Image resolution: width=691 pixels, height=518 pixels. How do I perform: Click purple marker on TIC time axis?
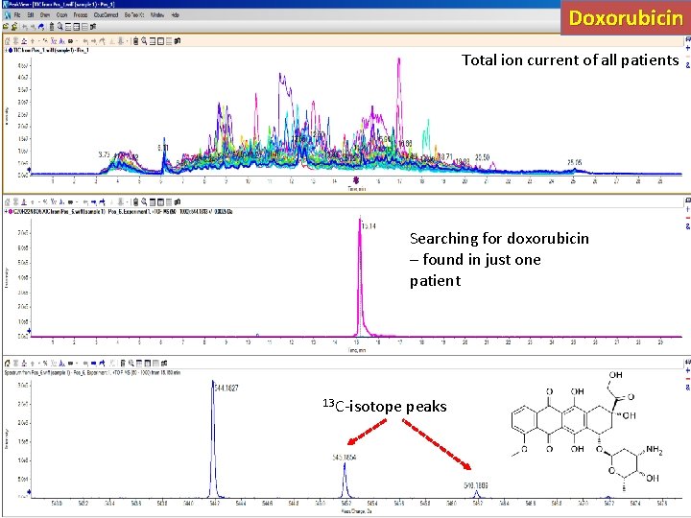[356, 179]
